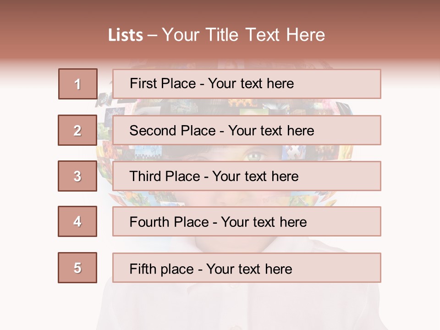Click the number 3 box
Image resolution: width=440 pixels, height=330 pixels.
click(x=77, y=176)
